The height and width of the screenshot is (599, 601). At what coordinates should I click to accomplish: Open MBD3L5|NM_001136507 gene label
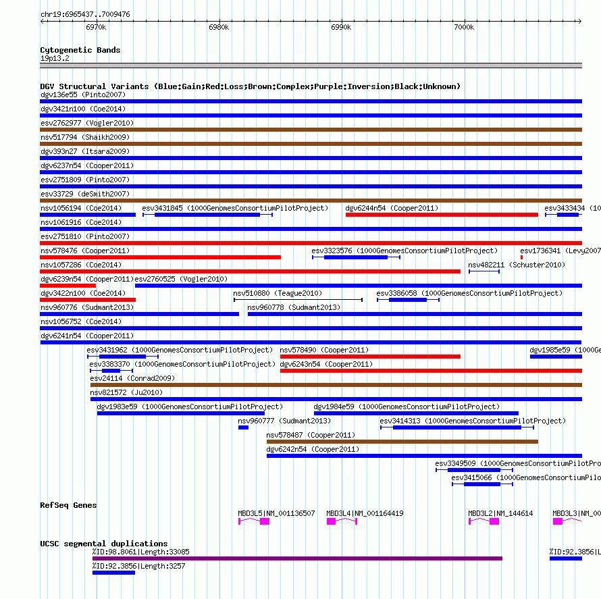tap(276, 513)
